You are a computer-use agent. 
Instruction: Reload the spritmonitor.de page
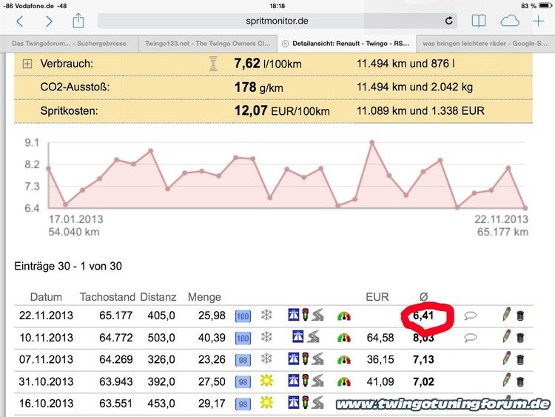(x=449, y=21)
